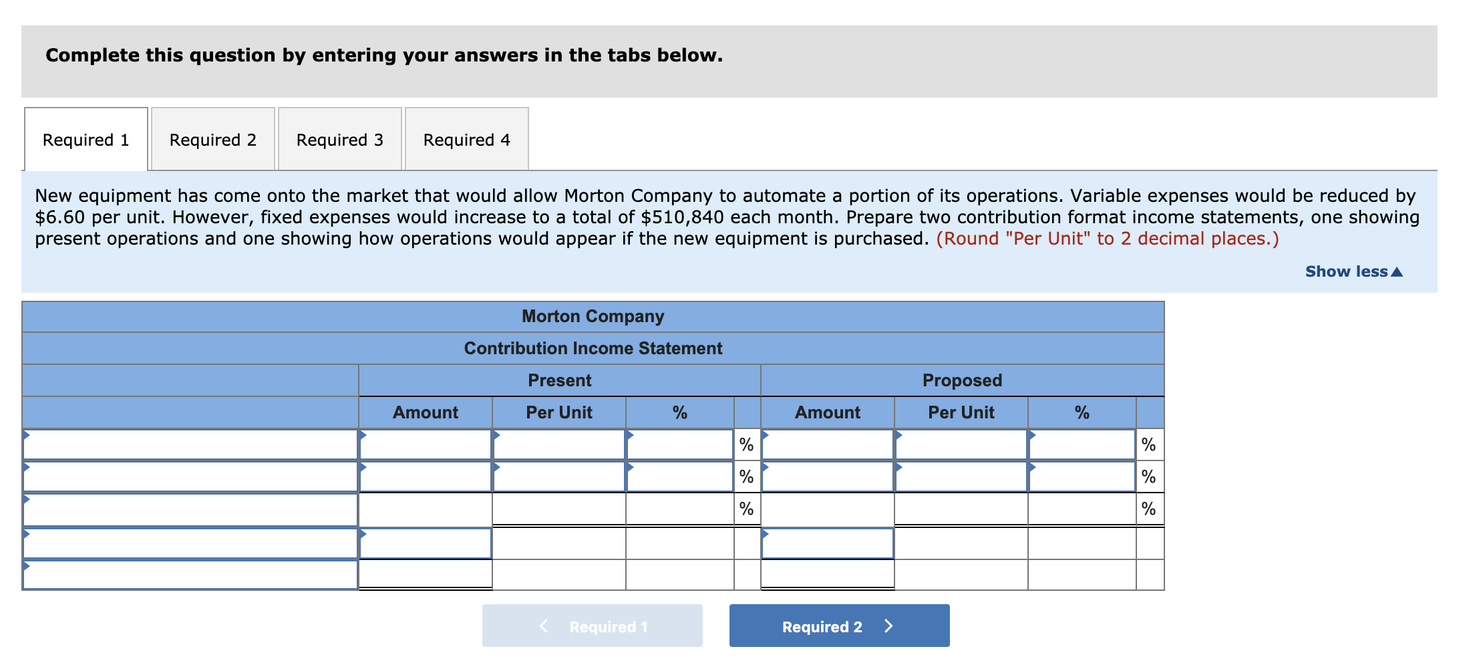The height and width of the screenshot is (667, 1475).
Task: Click the Required 2 navigation button
Action: click(839, 626)
